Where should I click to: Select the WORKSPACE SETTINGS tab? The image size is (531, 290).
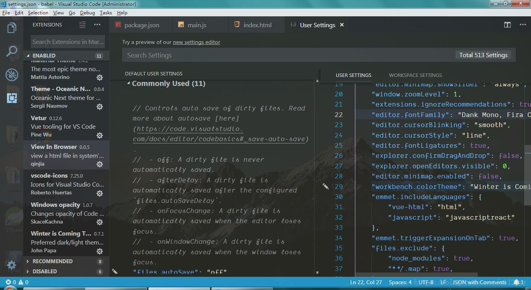(x=415, y=75)
